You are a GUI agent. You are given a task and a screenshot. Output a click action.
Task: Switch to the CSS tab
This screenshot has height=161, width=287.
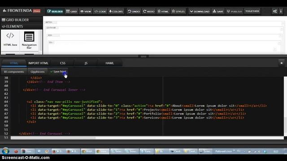point(63,63)
